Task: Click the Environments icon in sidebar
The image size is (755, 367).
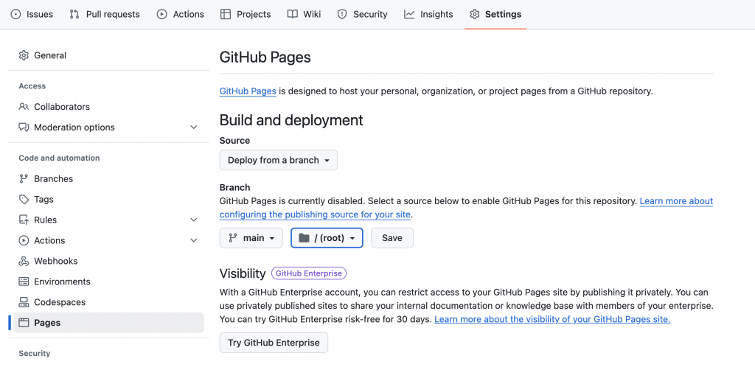Action: (24, 282)
